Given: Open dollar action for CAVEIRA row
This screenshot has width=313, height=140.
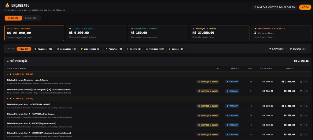Looking at the screenshot, I should 307,106.
